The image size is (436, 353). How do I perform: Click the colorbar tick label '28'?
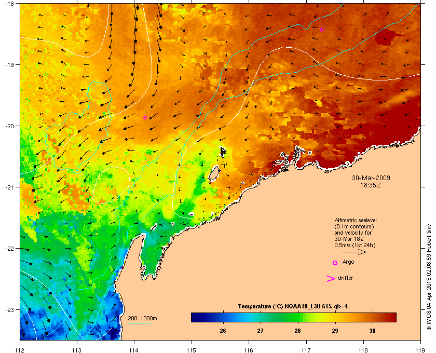297,331
